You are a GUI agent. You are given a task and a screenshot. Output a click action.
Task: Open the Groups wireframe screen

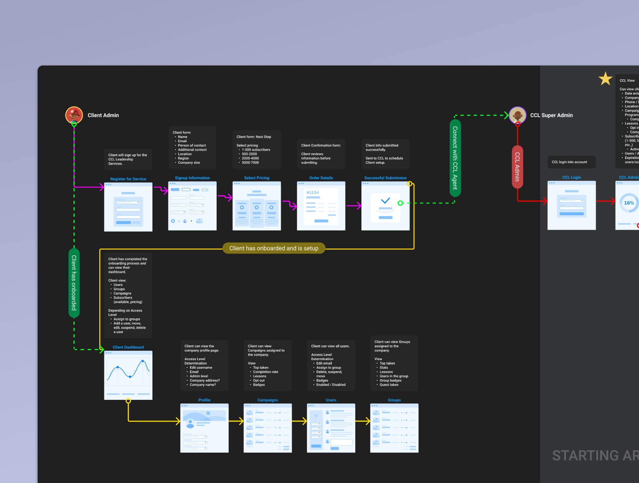394,428
